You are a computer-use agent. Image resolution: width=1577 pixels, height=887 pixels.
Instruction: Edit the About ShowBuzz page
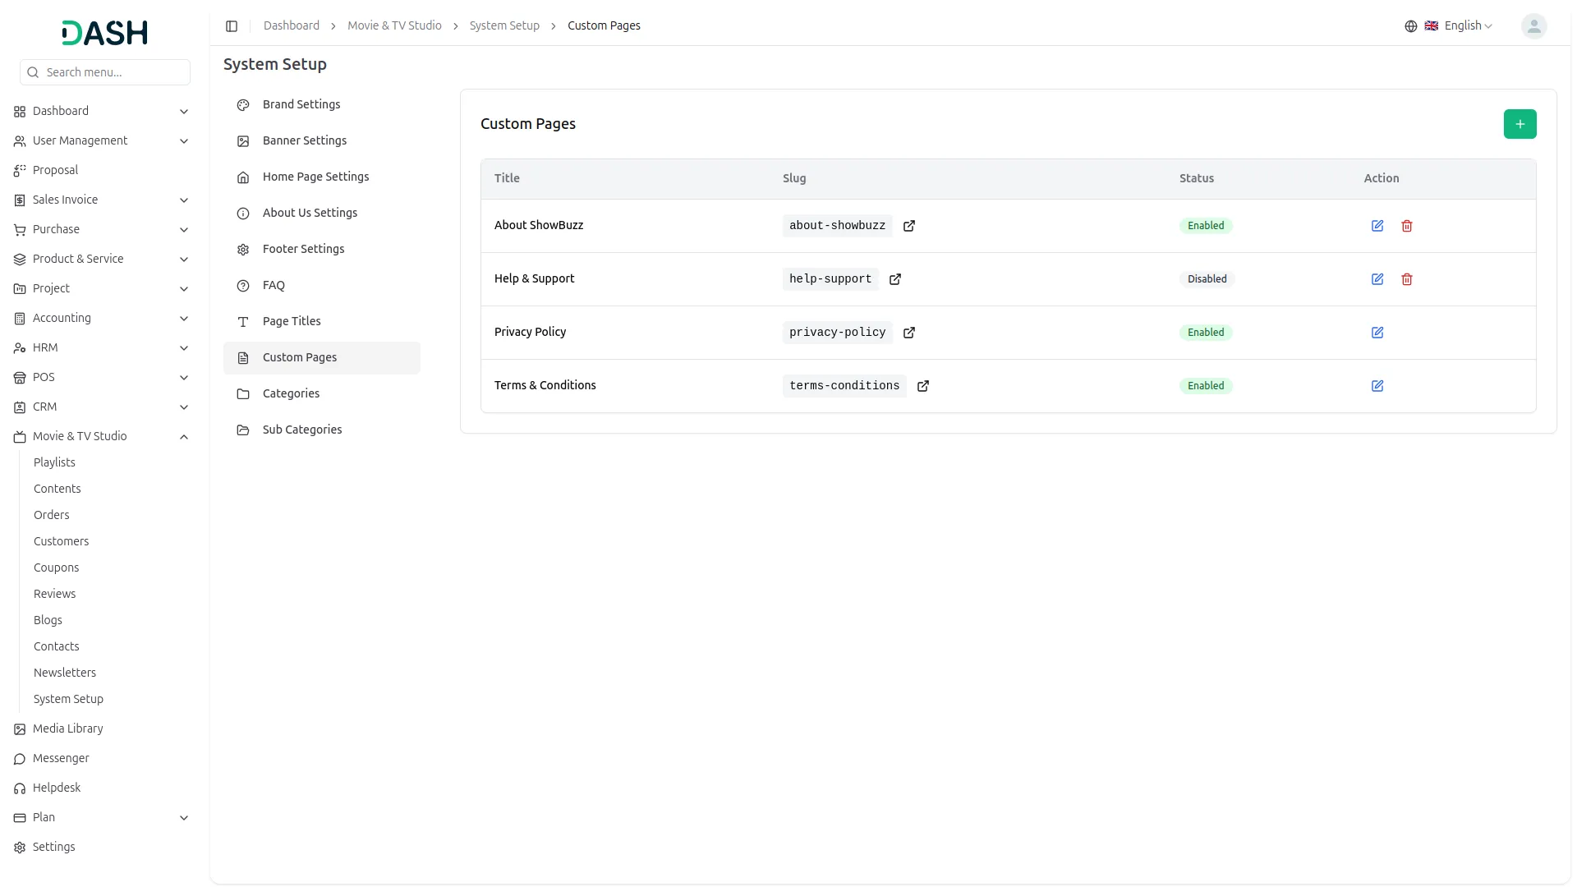[x=1377, y=226]
